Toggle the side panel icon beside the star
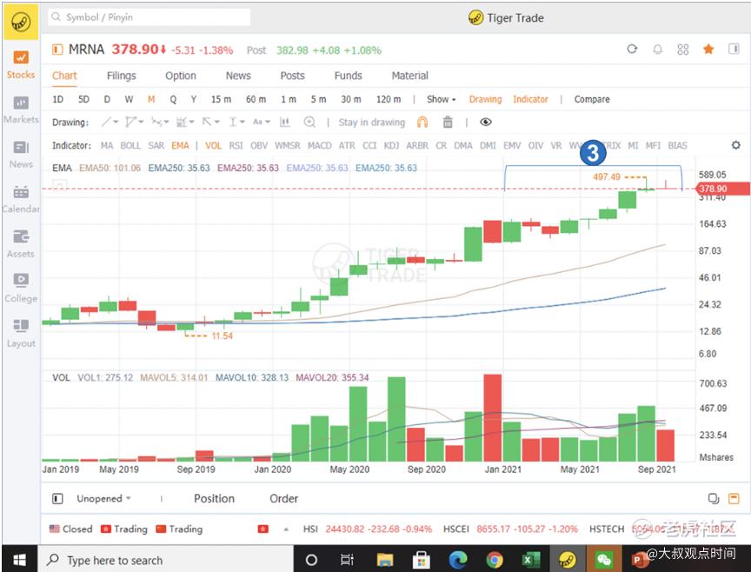Viewport: 751px width, 572px height. pos(734,49)
